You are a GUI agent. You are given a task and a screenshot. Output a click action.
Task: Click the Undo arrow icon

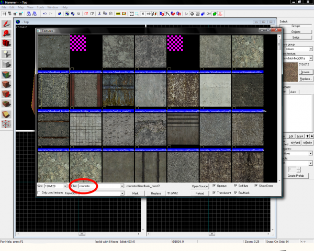point(45,14)
